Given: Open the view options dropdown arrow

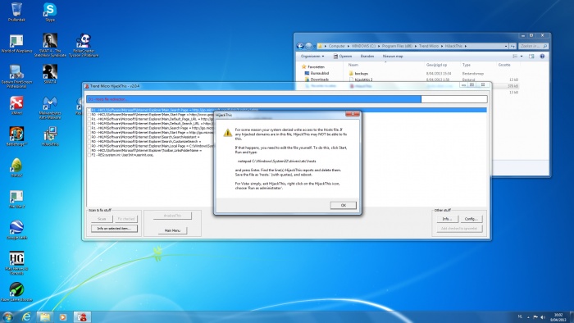Looking at the screenshot, I should [522, 57].
